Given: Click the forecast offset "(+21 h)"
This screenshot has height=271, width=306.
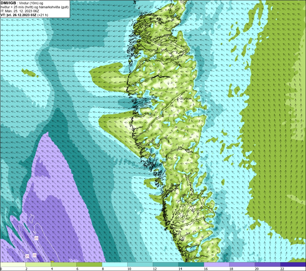Looking at the screenshot, I should coord(43,15).
